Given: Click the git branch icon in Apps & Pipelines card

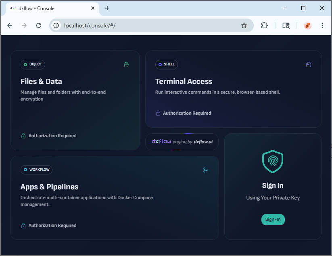Looking at the screenshot, I should coord(206,170).
